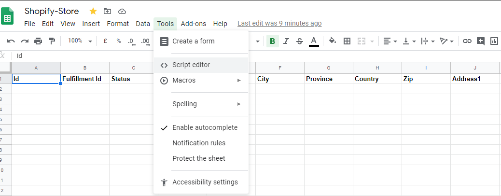Select the City header cell
This screenshot has width=501, height=196.
[280, 79]
